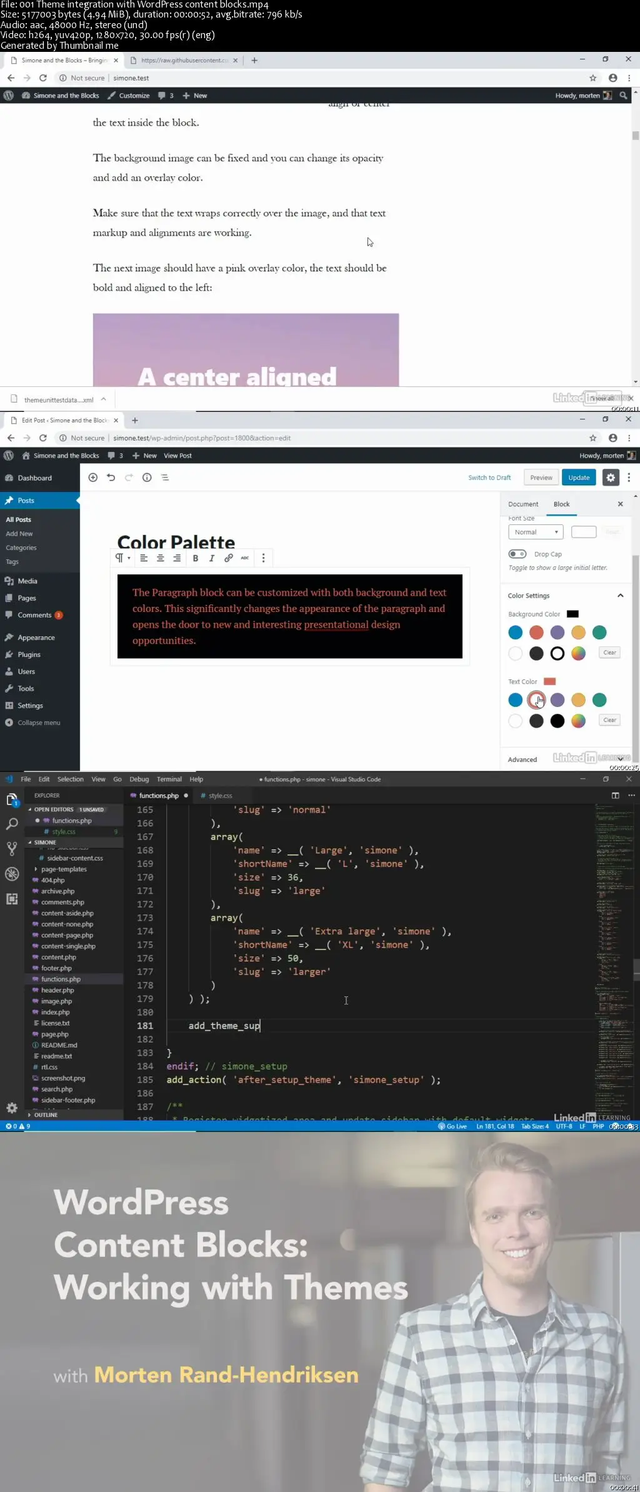Open the Terminal menu in VS Code
This screenshot has width=640, height=1492.
tap(169, 779)
